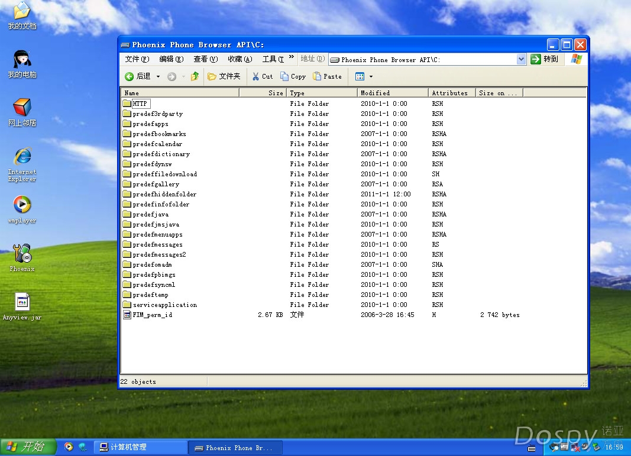631x456 pixels.
Task: Sort by the Modified column header
Action: tap(393, 93)
